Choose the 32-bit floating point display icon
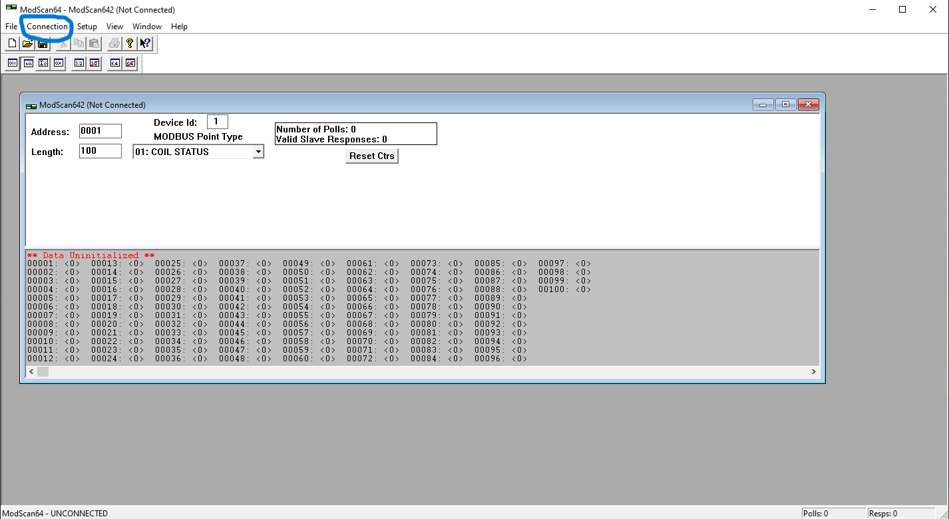Viewport: 949px width, 519px height. (x=79, y=63)
